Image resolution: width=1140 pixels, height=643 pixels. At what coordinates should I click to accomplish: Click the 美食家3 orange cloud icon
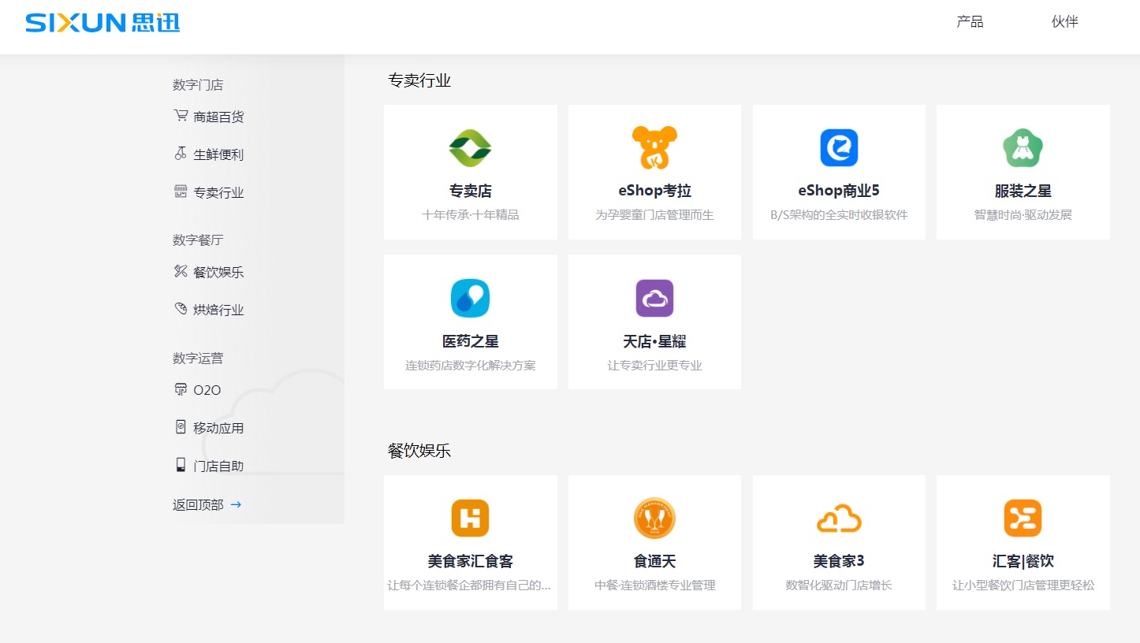coord(839,518)
